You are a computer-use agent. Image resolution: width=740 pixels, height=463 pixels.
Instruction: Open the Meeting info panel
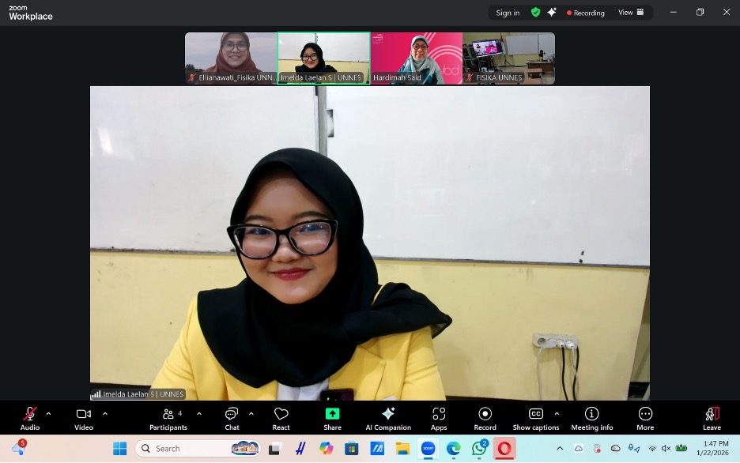(x=591, y=416)
